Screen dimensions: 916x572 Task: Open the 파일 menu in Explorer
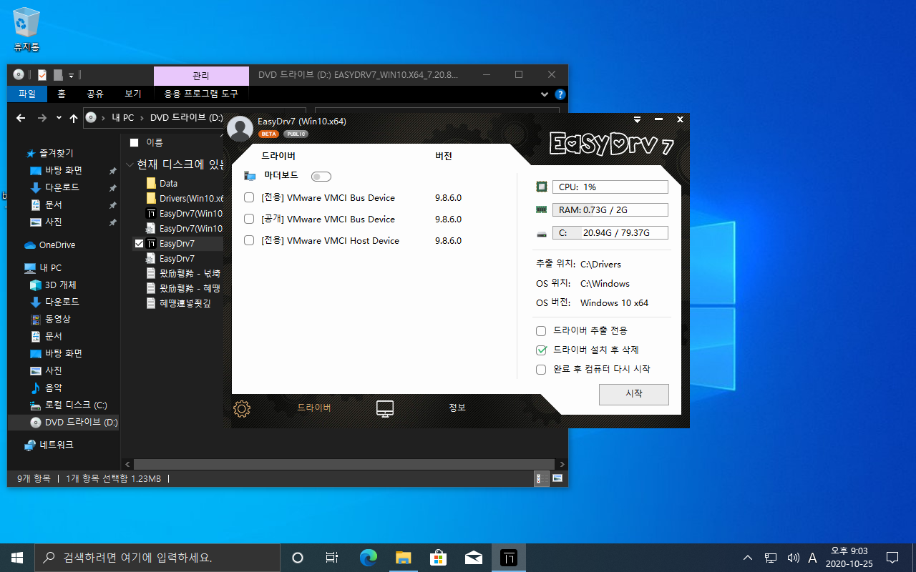coord(27,94)
